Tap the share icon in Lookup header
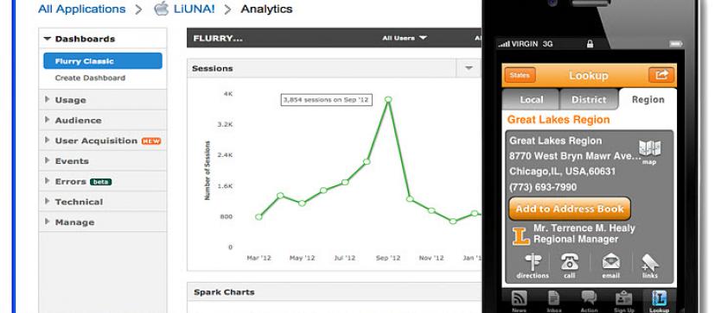The width and height of the screenshot is (721, 313). [661, 75]
